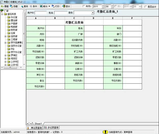159x134 pixels.
Task: Open the Sheet1 sheet tab
Action: [x=38, y=124]
